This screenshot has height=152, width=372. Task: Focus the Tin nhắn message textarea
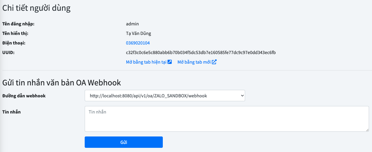[x=226, y=119]
